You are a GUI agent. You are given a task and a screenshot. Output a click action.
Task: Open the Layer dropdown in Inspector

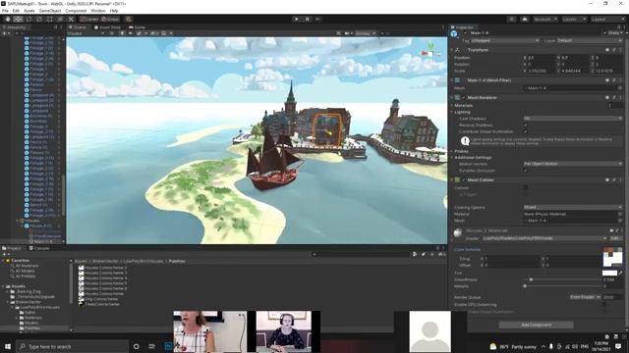tap(590, 40)
